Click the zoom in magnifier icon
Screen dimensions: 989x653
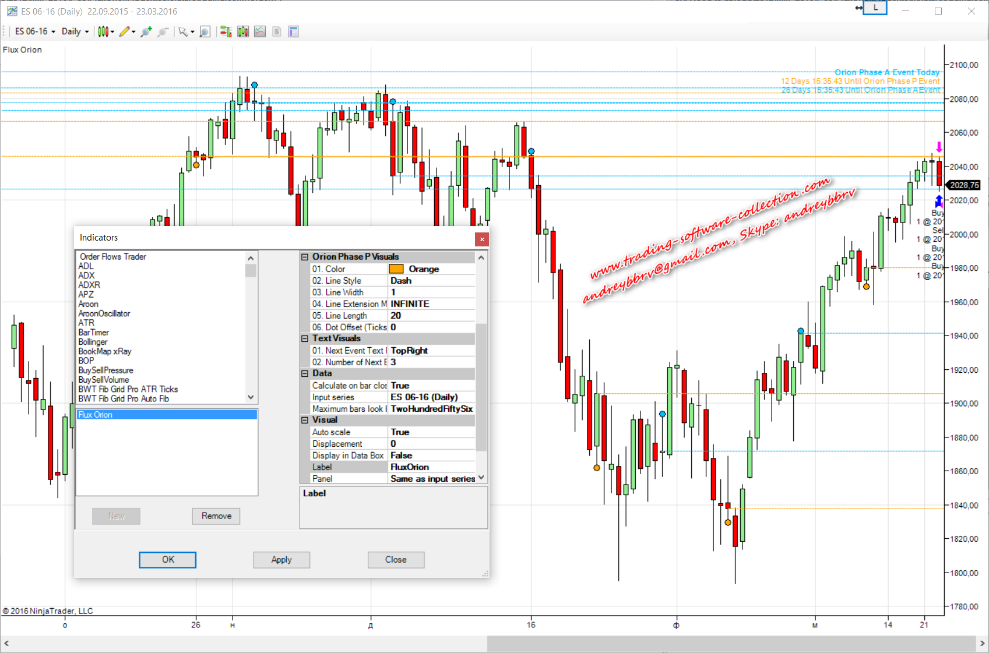[x=146, y=32]
